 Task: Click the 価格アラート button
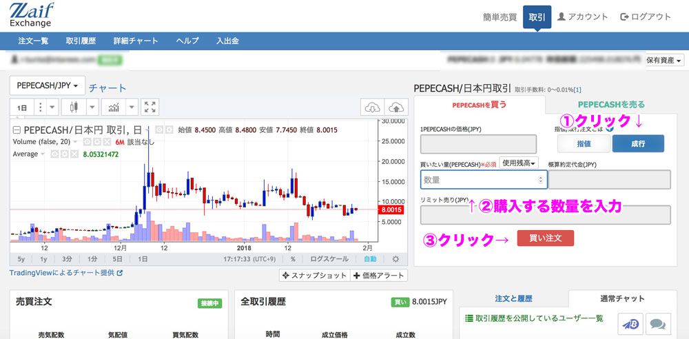(378, 276)
